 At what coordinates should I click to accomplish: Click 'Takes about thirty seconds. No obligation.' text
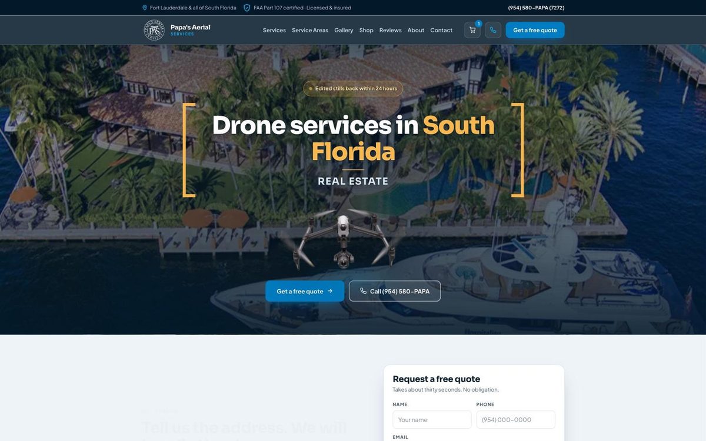click(x=446, y=389)
